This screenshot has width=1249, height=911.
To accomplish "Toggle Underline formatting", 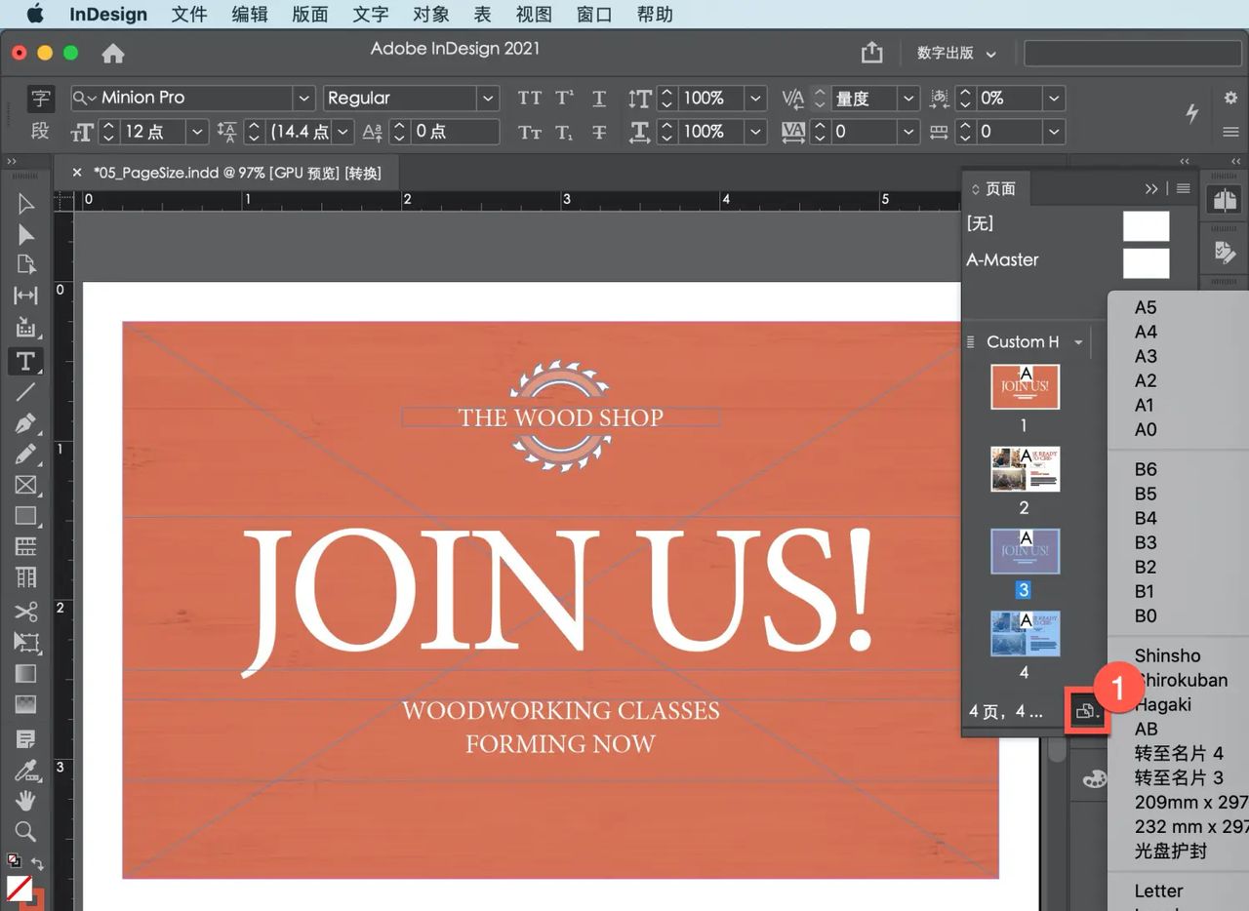I will 599,98.
